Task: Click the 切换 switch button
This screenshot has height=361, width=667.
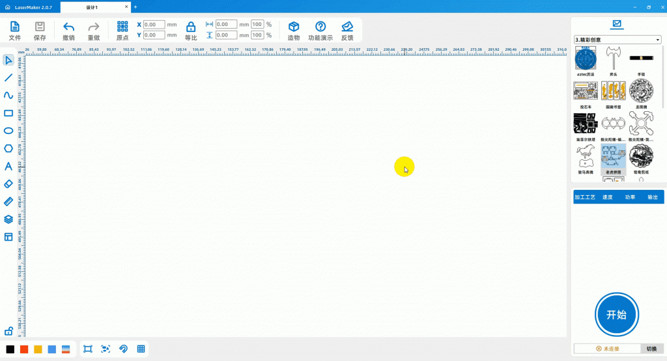Action: click(651, 349)
